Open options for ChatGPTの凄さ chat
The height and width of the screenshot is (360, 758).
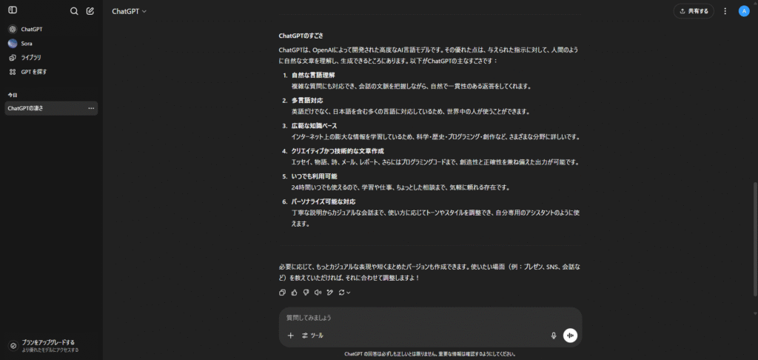91,108
